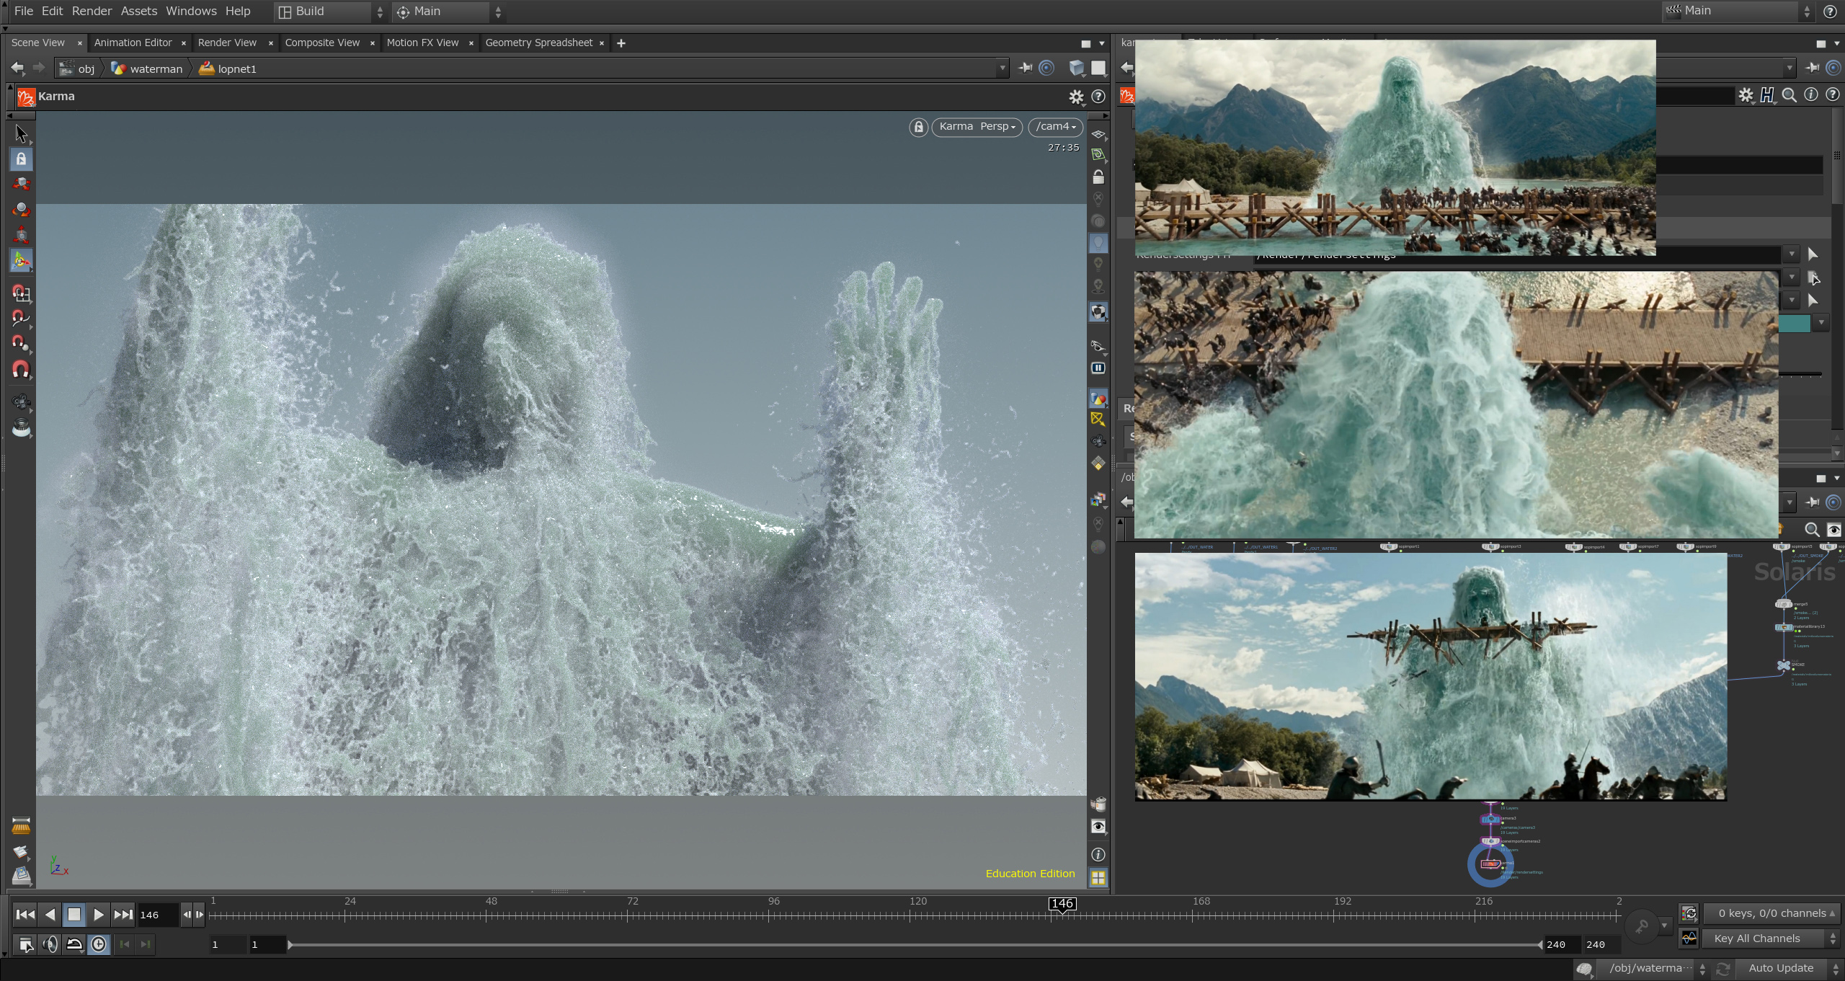Image resolution: width=1845 pixels, height=981 pixels.
Task: Toggle the padlock icon in right viewport toolbar
Action: (x=1098, y=177)
